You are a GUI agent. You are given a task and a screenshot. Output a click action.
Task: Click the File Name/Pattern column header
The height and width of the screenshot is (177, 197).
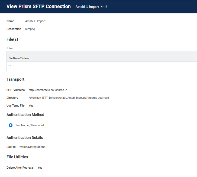point(19,58)
